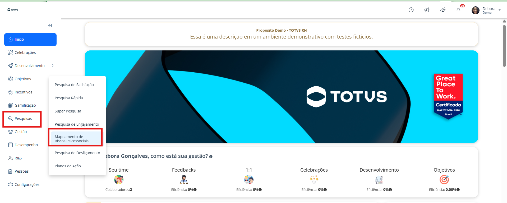Click the Feedbacks star-rating person icon
Viewport: 507px width, 203px height.
click(184, 180)
